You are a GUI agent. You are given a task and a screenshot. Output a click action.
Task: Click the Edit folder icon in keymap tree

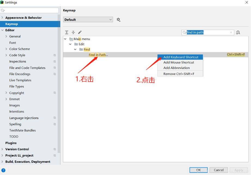tap(76, 44)
